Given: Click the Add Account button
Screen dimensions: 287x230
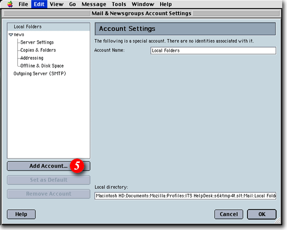Looking at the screenshot, I should tap(48, 166).
